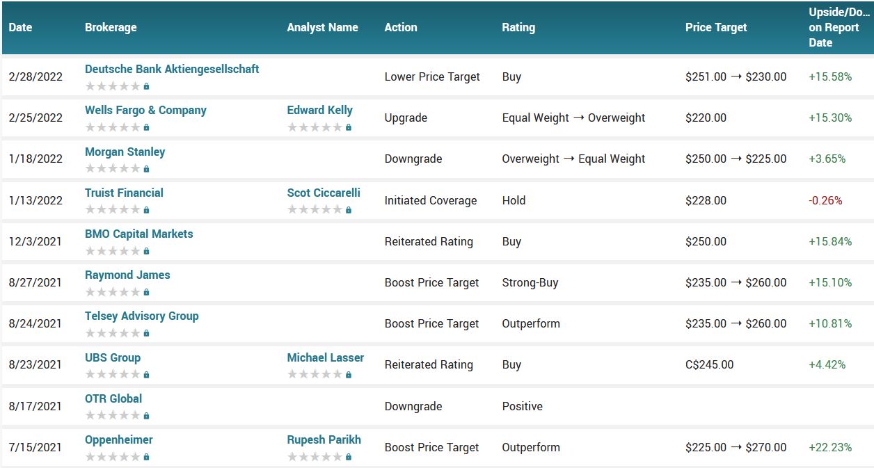Click star rating under Telsey Advisory Group

[113, 332]
